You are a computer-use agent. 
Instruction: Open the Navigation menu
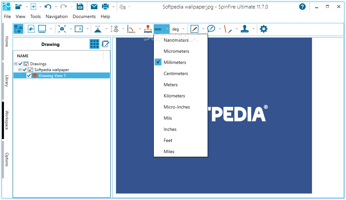(57, 16)
